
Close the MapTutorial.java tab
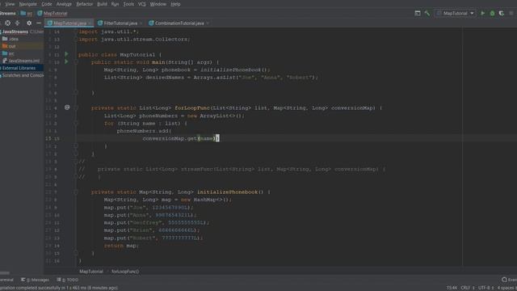90,23
